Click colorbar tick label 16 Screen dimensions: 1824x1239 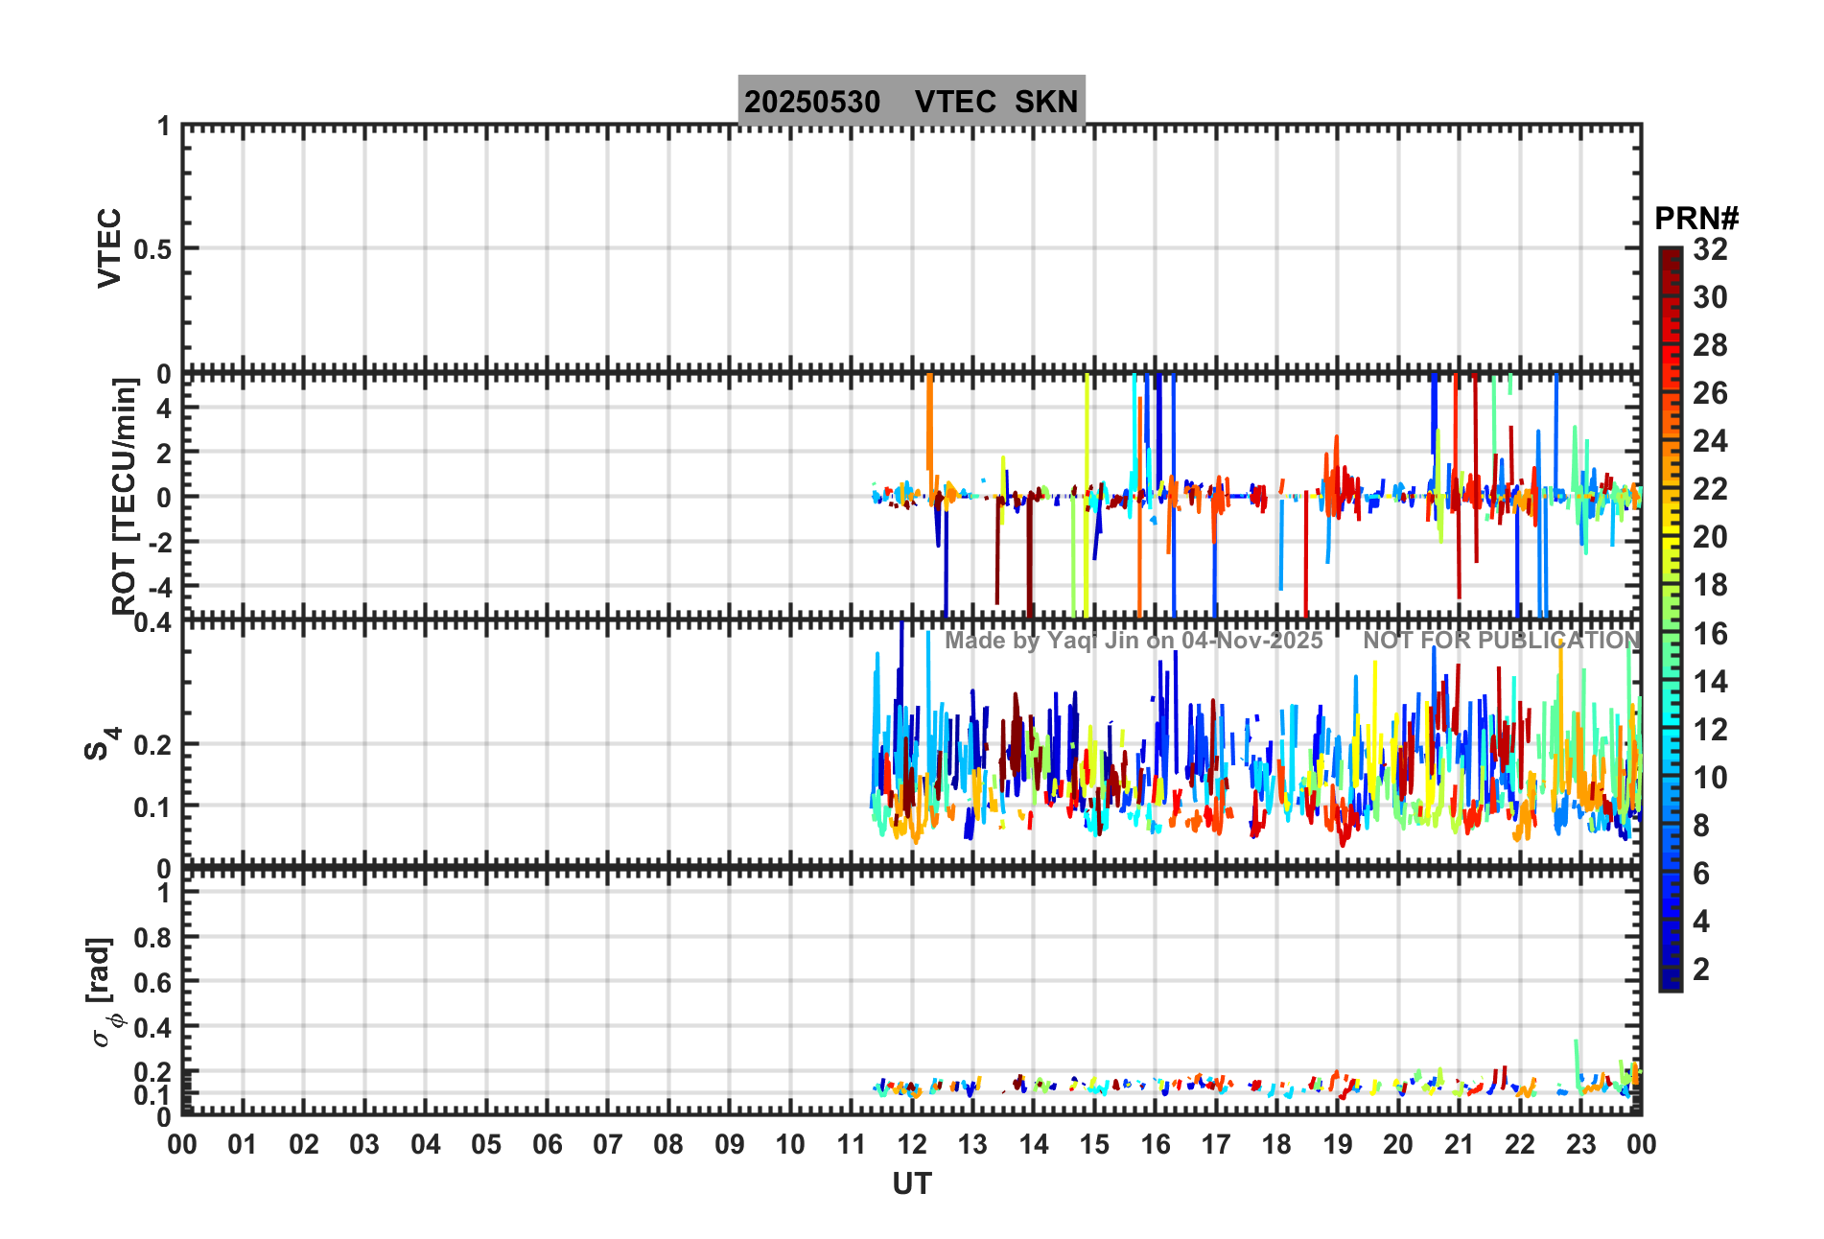tap(1710, 634)
